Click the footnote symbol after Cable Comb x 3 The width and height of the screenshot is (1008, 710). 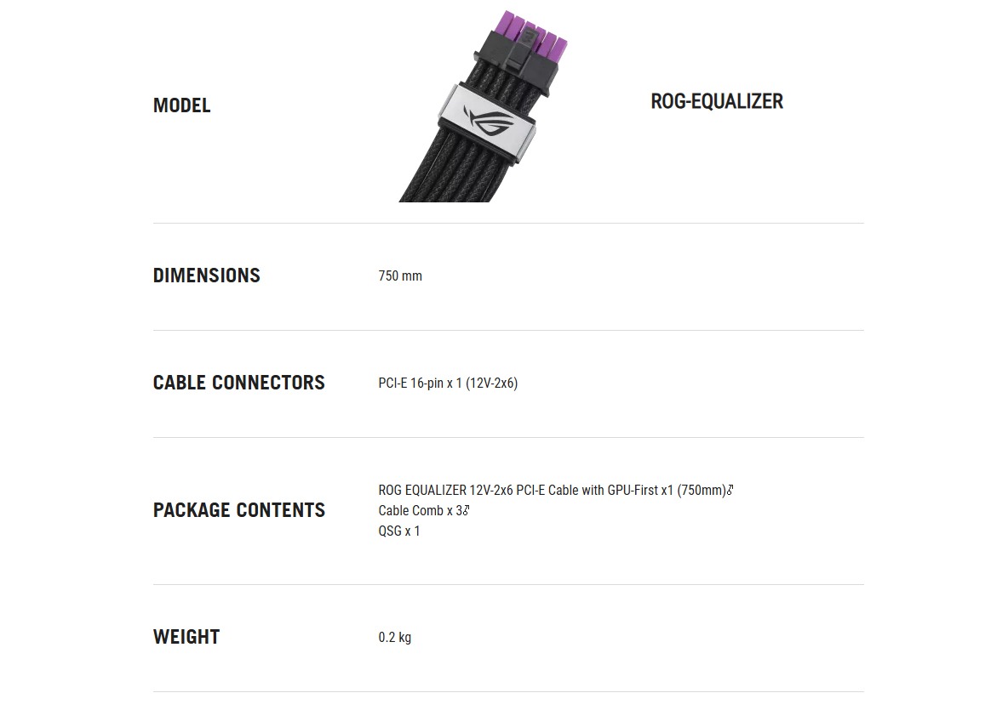(x=466, y=510)
